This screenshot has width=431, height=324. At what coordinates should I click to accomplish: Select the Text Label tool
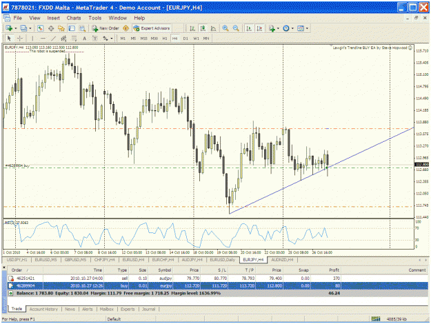point(95,39)
